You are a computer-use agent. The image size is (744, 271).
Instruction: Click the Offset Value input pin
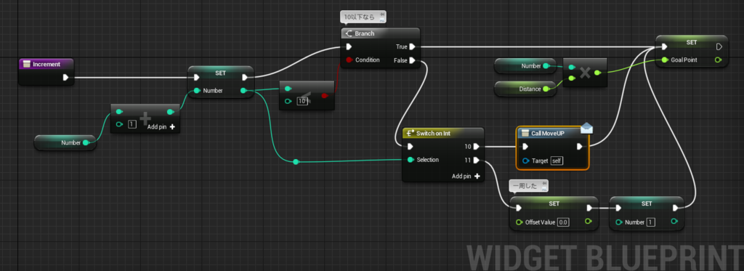pos(518,222)
